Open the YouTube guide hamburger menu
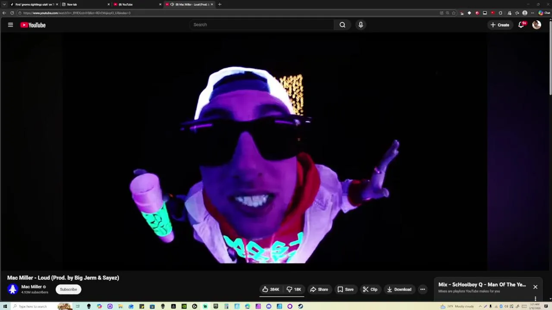This screenshot has height=310, width=552. tap(10, 25)
